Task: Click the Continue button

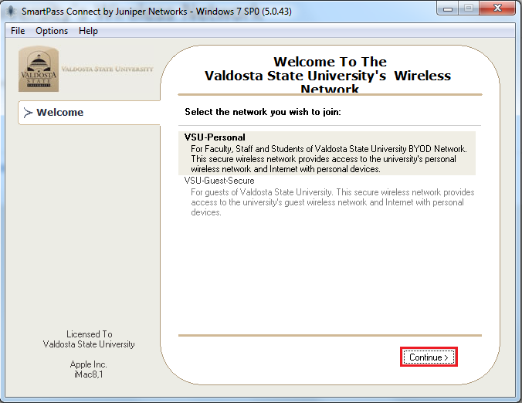Action: [429, 357]
